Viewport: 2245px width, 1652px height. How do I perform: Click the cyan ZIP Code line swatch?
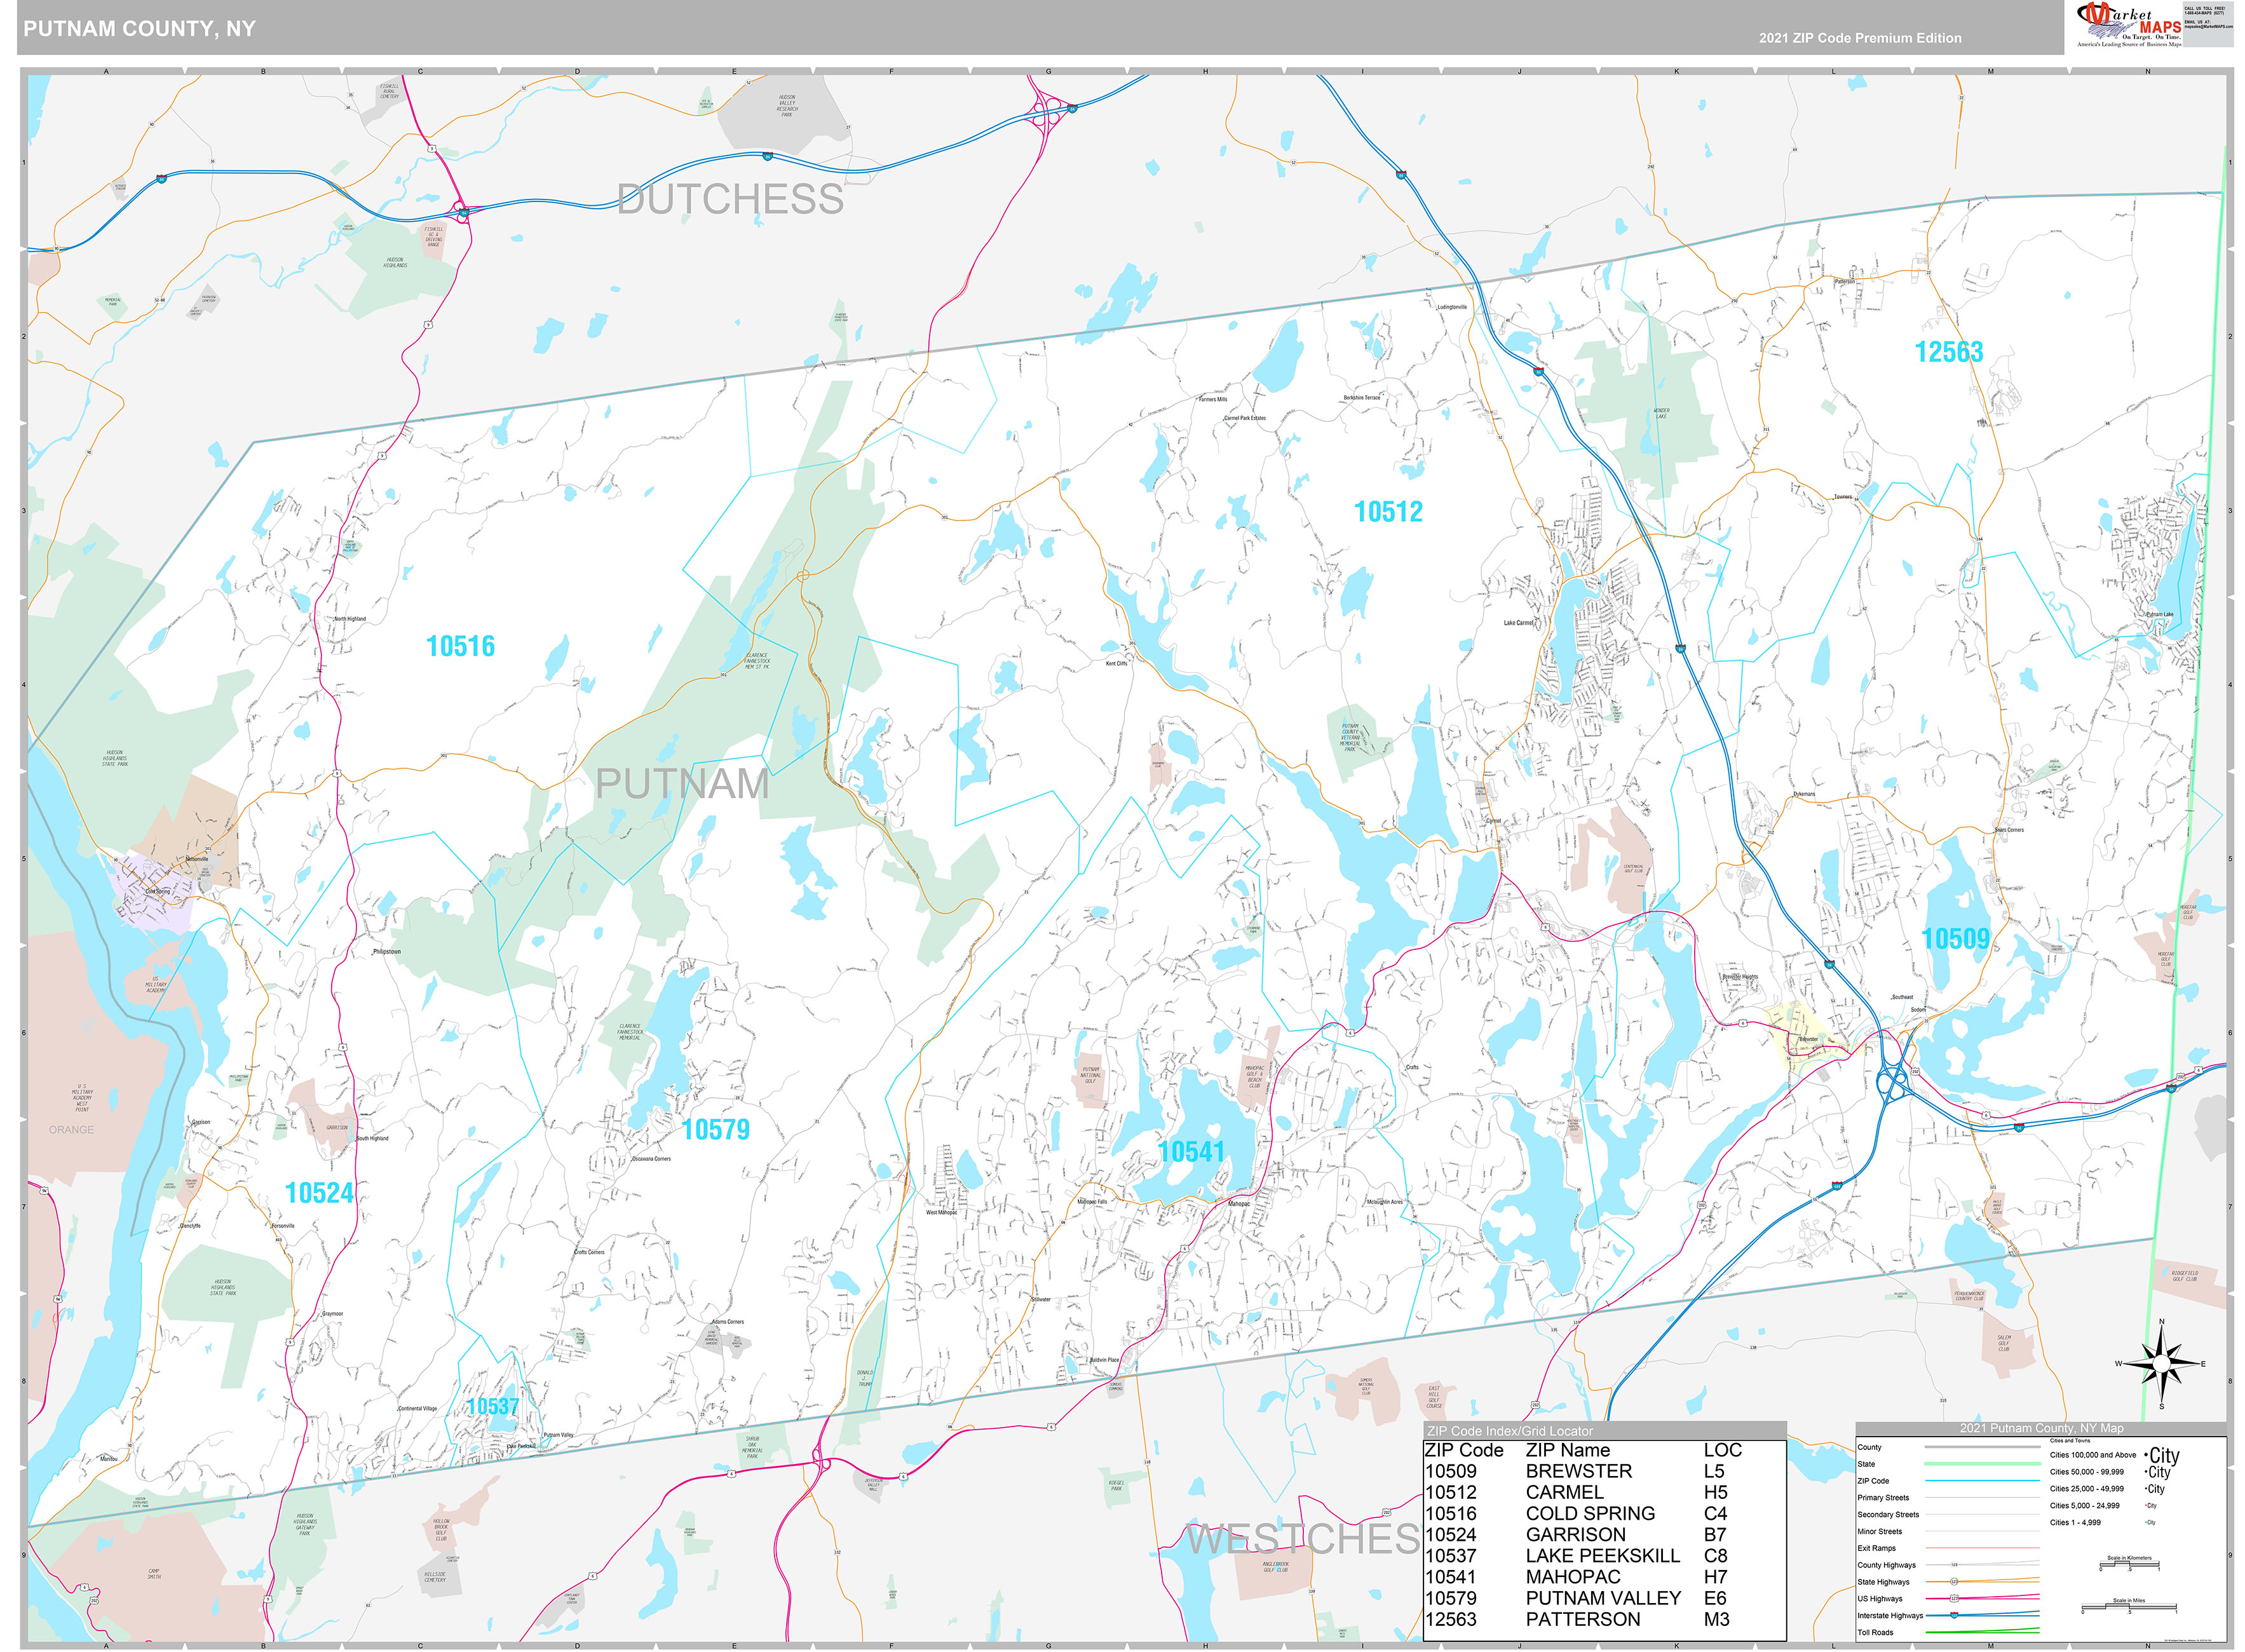pos(1983,1481)
